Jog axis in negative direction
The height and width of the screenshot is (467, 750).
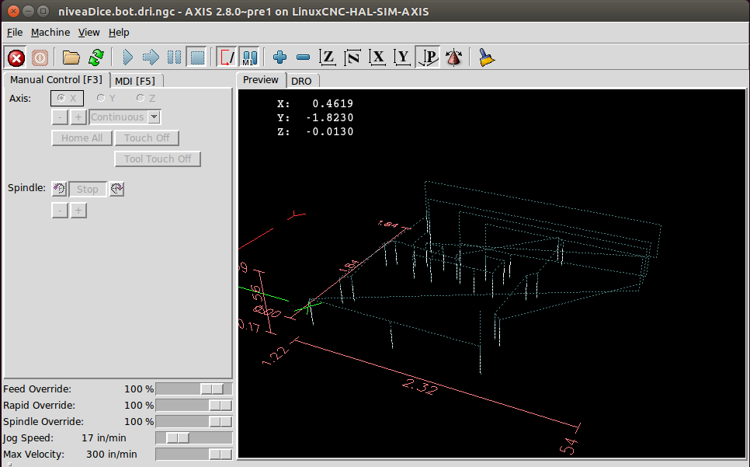pos(60,117)
